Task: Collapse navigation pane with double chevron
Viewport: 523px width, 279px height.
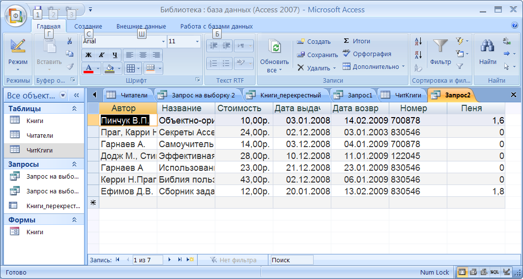Action: tap(76, 95)
